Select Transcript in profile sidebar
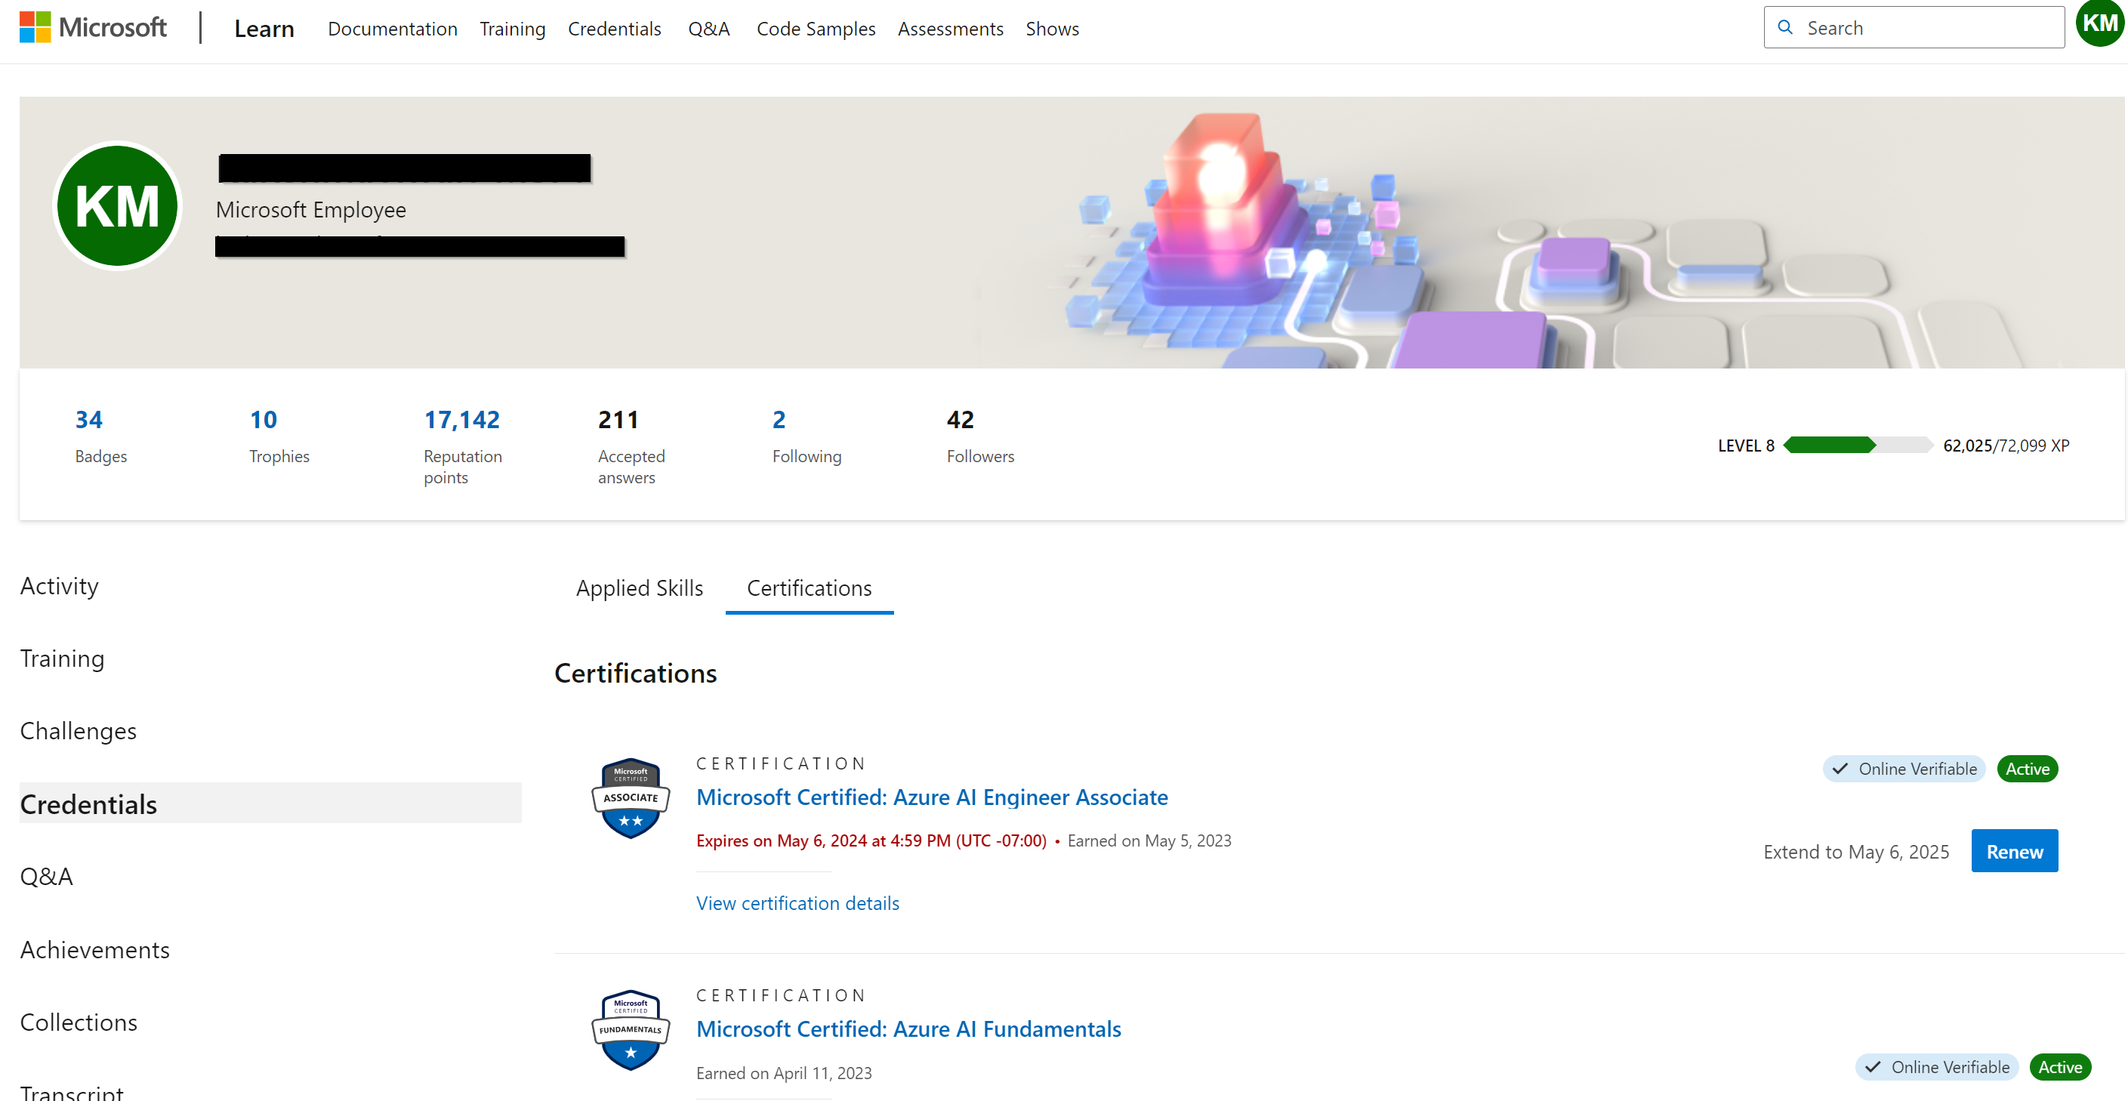This screenshot has height=1101, width=2128. point(72,1092)
